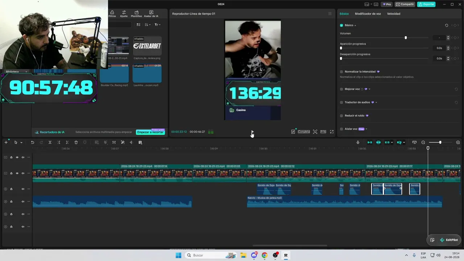Image resolution: width=464 pixels, height=261 pixels.
Task: Click the Pro upgrade button
Action: [386, 4]
